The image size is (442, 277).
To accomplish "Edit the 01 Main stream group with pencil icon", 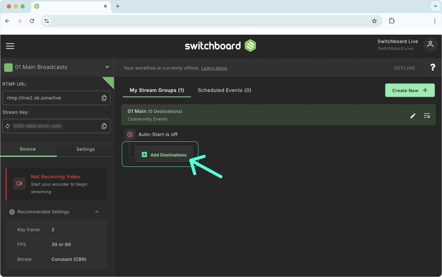I will click(413, 116).
